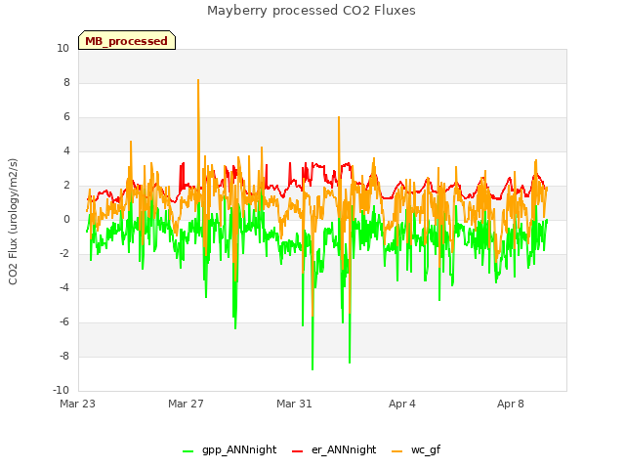625x469 pixels.
Task: Click the CO2 Flux y-axis title
Action: click(13, 222)
